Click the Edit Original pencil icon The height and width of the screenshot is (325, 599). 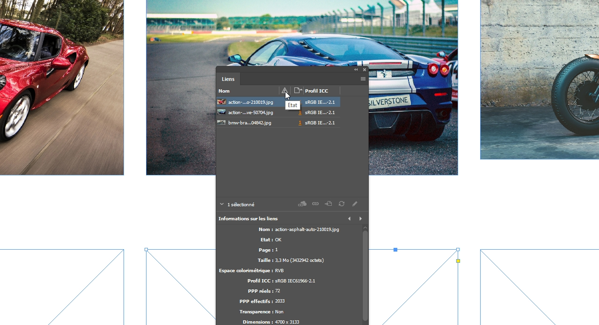355,204
